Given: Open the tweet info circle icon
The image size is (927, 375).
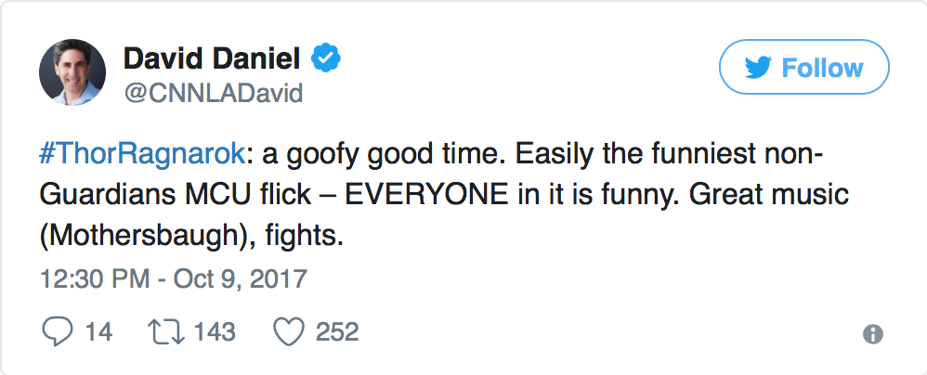Looking at the screenshot, I should coord(872,335).
